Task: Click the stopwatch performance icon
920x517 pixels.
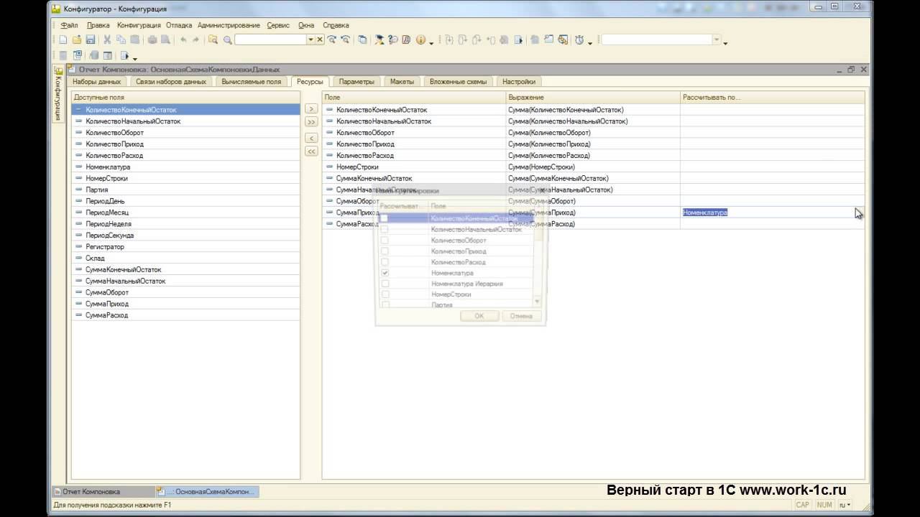Action: point(579,40)
